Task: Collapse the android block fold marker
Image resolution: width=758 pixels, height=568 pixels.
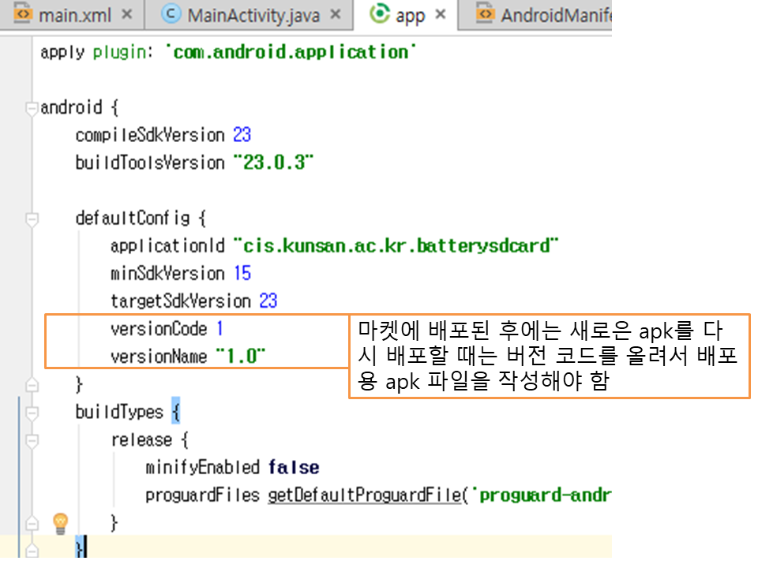Action: 32,107
